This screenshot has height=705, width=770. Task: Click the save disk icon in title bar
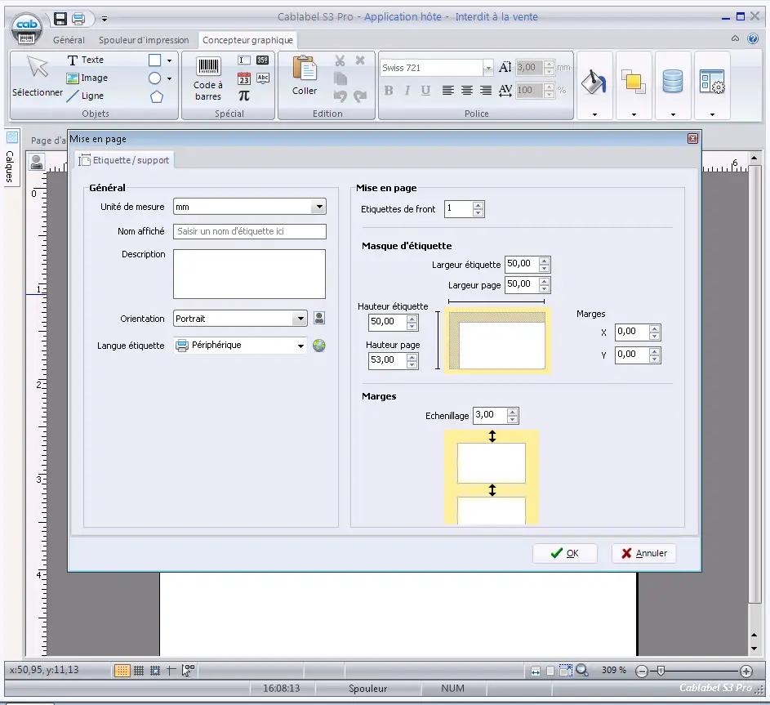[x=60, y=19]
